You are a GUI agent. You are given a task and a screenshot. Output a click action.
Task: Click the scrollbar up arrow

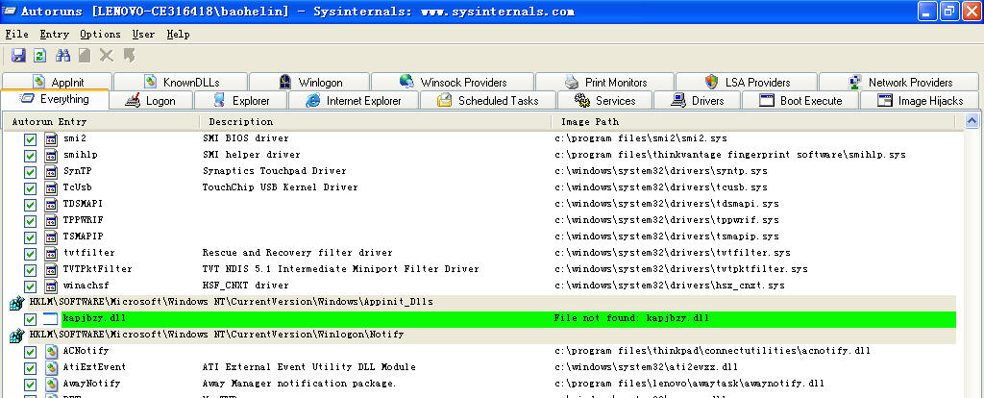tap(972, 122)
